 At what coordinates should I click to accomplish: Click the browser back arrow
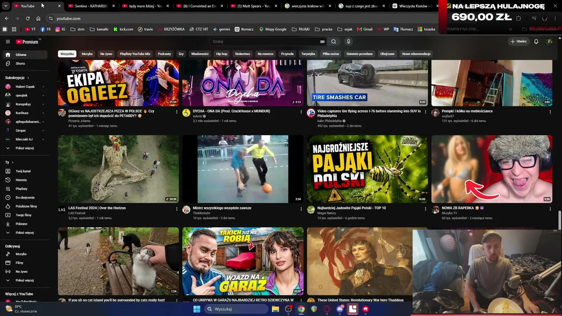pos(7,18)
